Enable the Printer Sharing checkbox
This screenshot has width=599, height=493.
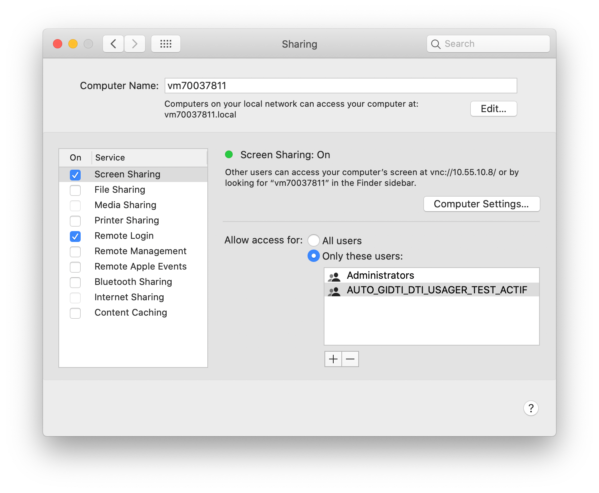click(75, 221)
